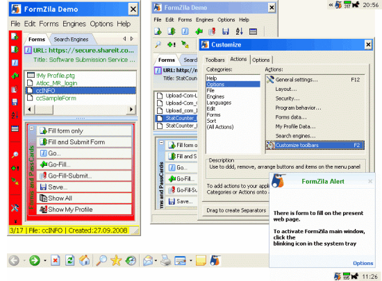Switch to Search Engines tab in red-sidebar window

point(71,40)
